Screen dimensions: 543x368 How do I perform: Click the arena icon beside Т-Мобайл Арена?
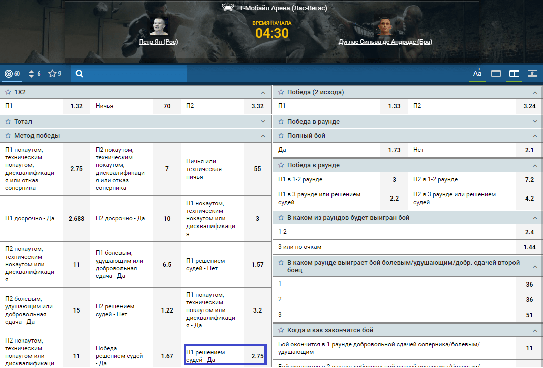(x=228, y=7)
